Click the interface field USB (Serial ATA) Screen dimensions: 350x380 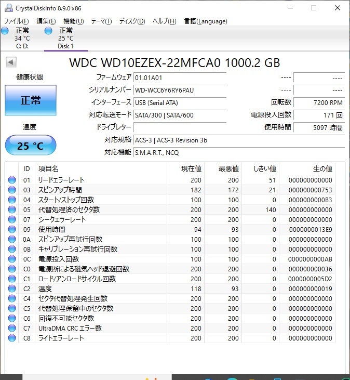pos(180,103)
